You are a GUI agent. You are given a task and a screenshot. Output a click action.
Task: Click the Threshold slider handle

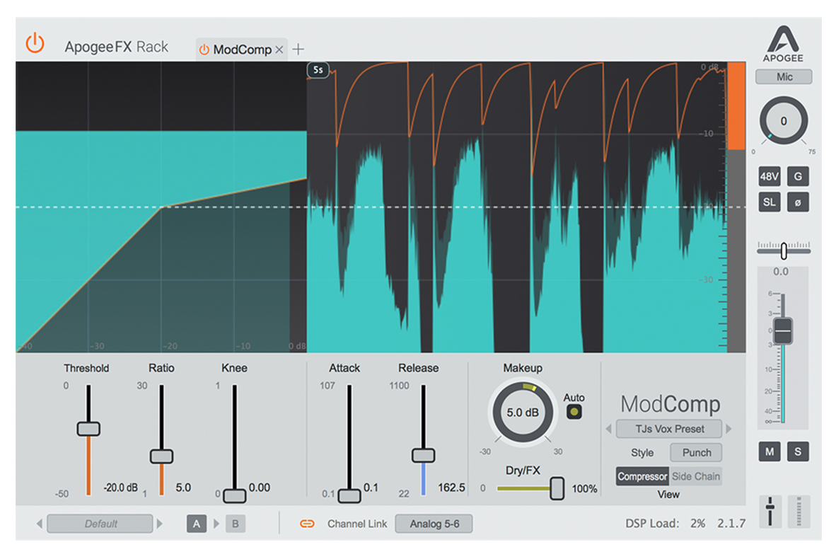coord(88,429)
